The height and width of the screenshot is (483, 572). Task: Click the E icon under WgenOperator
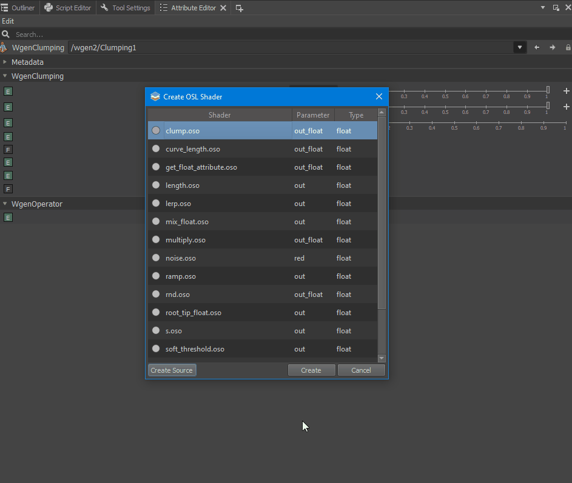[8, 218]
